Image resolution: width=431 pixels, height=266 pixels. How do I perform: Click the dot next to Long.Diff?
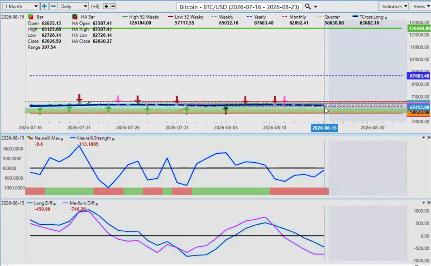pos(54,204)
